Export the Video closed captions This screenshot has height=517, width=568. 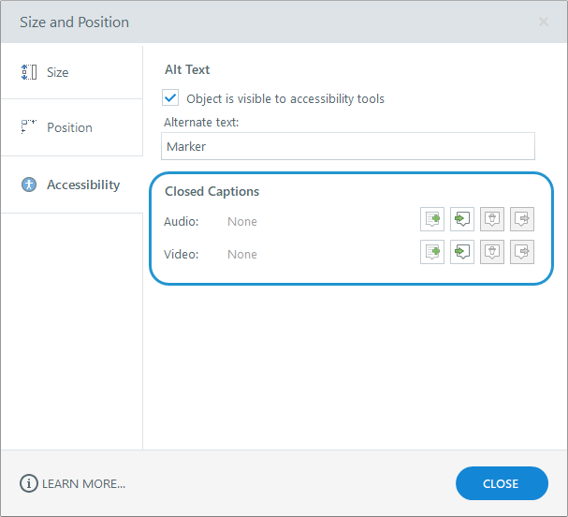point(522,252)
